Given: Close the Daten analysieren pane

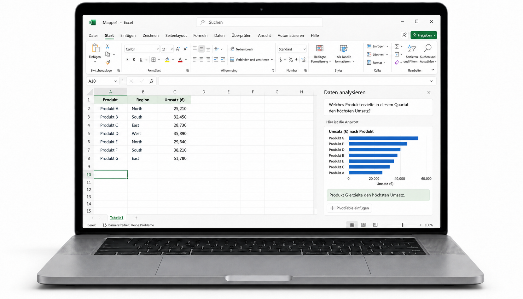Looking at the screenshot, I should pyautogui.click(x=429, y=92).
